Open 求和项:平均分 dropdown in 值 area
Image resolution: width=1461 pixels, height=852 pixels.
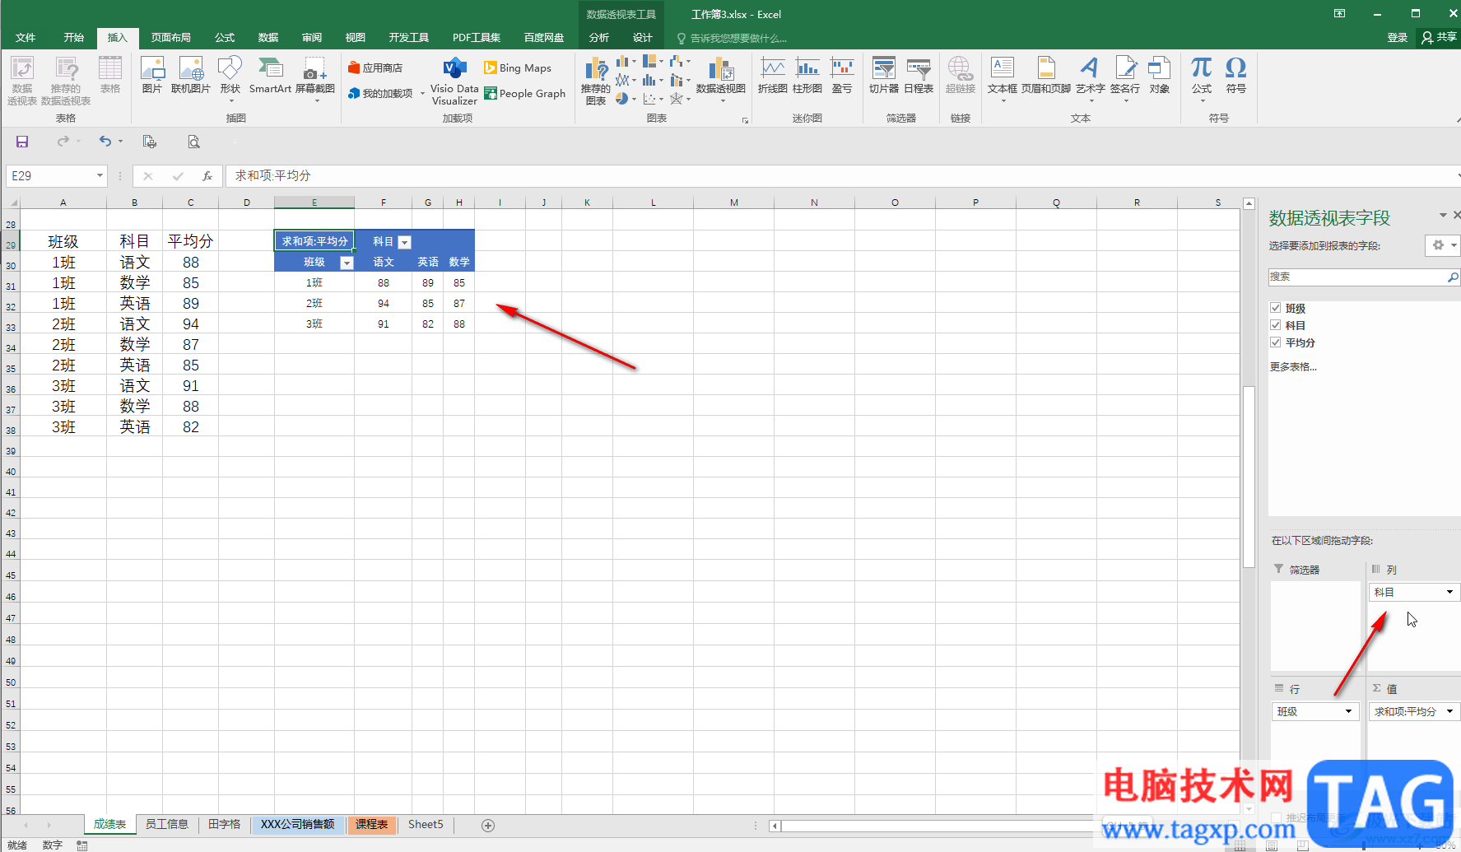[1449, 711]
